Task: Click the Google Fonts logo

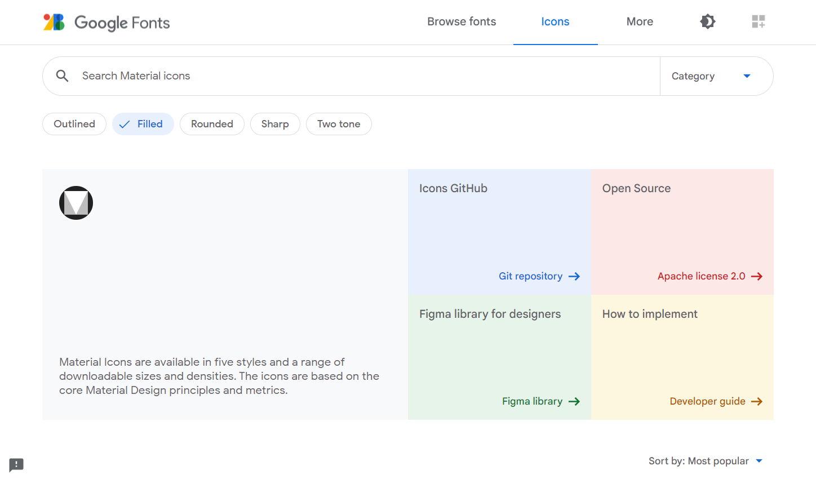Action: pyautogui.click(x=107, y=23)
